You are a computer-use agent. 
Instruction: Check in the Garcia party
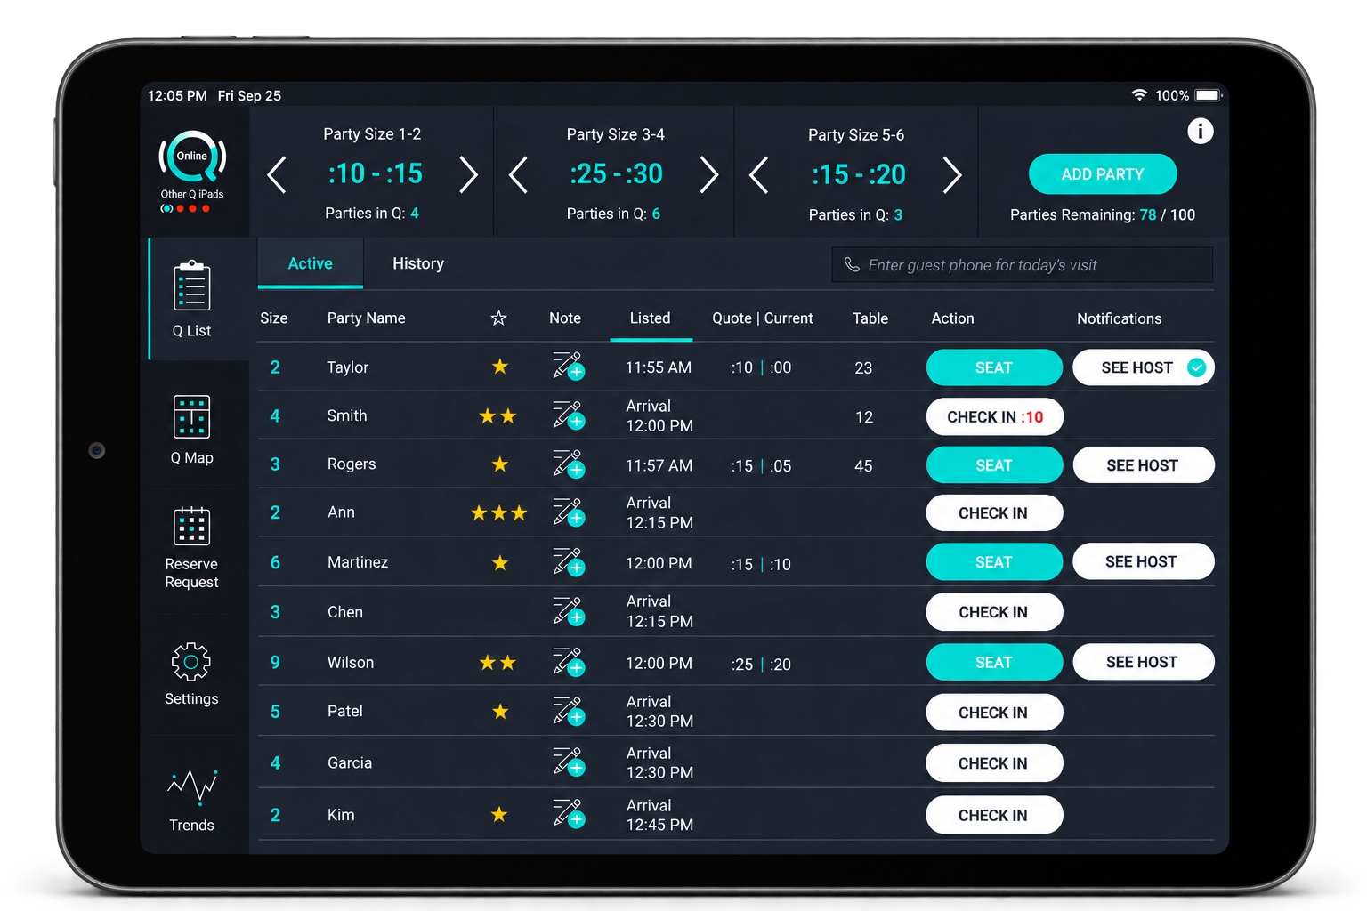[x=994, y=763]
